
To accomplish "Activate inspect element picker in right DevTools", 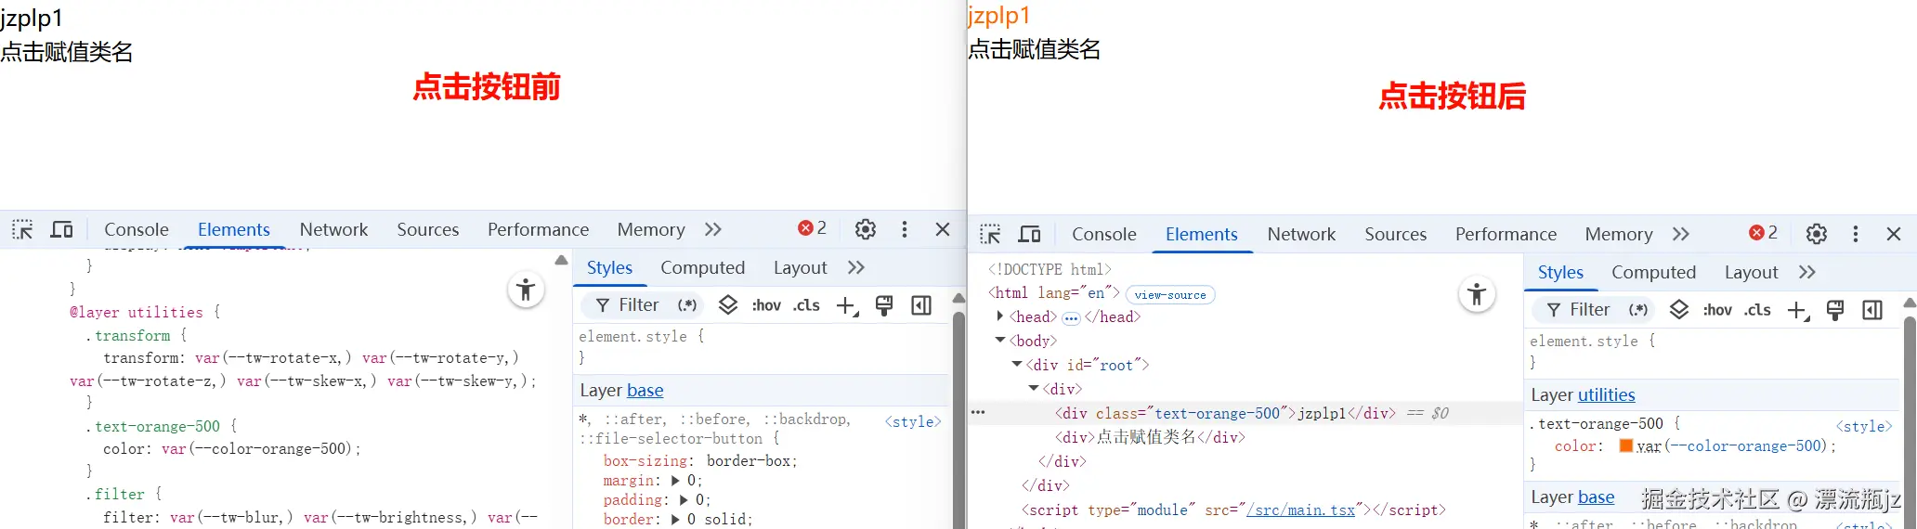I will coord(990,234).
